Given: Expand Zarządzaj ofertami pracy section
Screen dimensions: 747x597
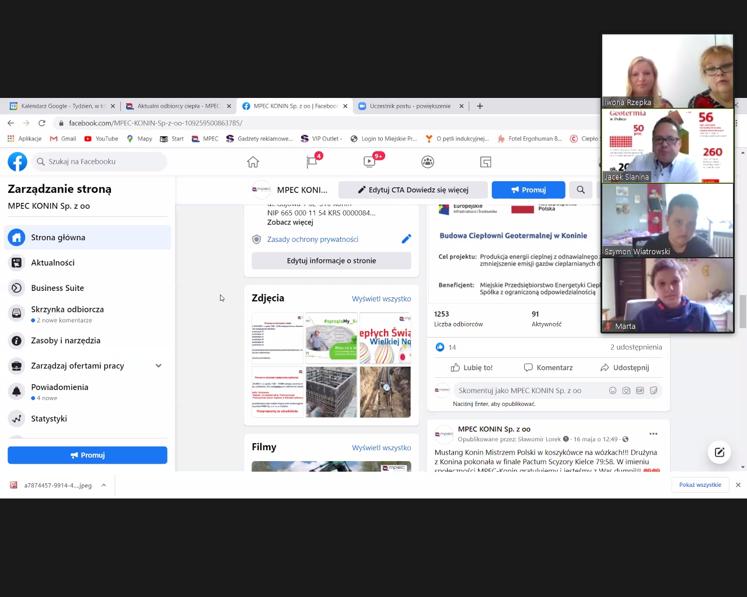Looking at the screenshot, I should [x=158, y=366].
